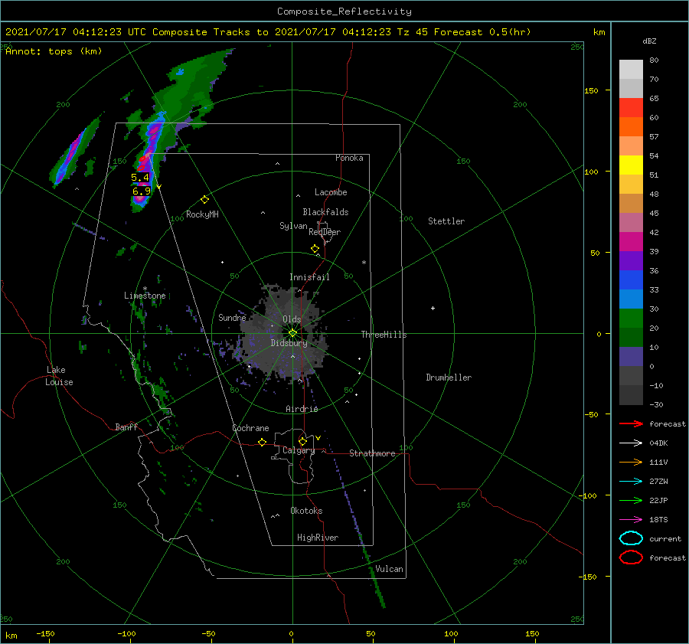689x644 pixels.
Task: Click the yellow diamond marker above Calgary
Action: click(302, 441)
